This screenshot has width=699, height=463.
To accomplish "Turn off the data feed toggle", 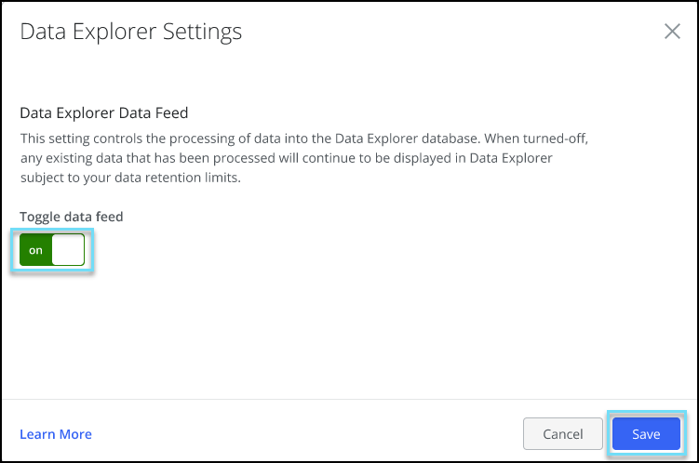I will (x=53, y=250).
